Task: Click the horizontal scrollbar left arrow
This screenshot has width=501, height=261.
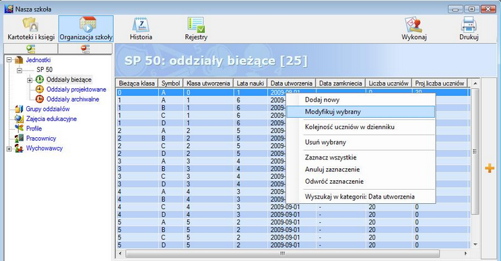Action: (120, 254)
